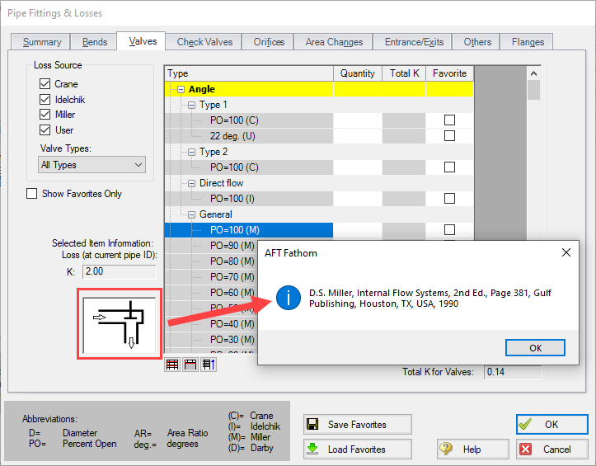Click the blue information icon in the AFT Fathom dialog
This screenshot has width=596, height=466.
click(289, 298)
